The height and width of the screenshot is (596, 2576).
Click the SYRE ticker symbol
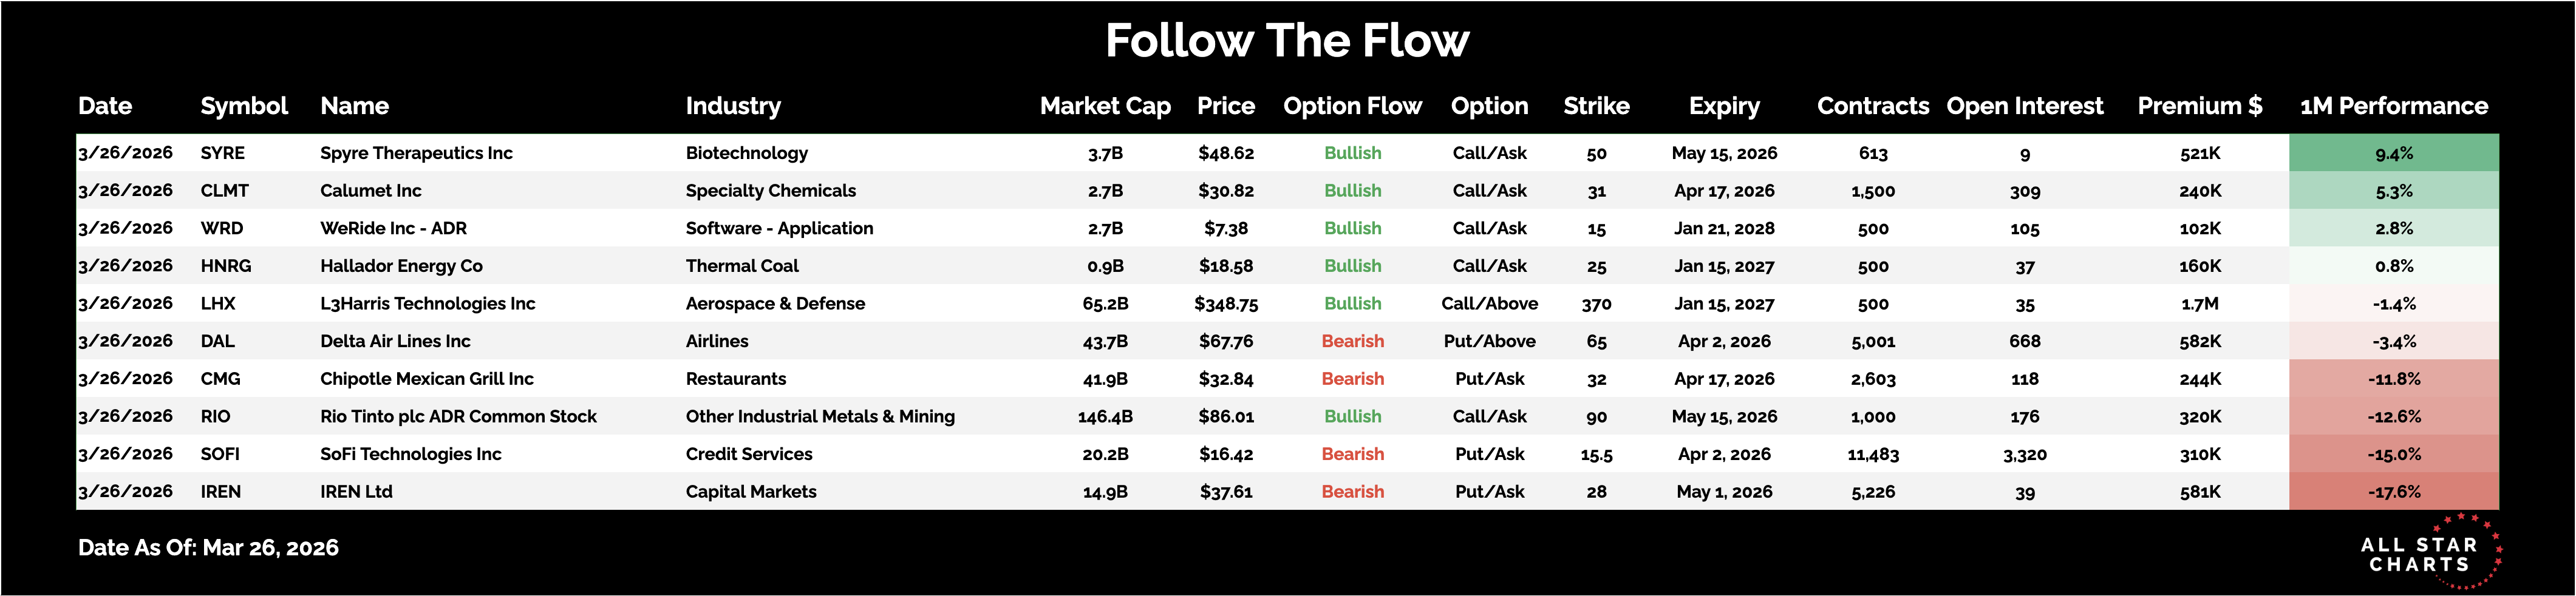(222, 153)
